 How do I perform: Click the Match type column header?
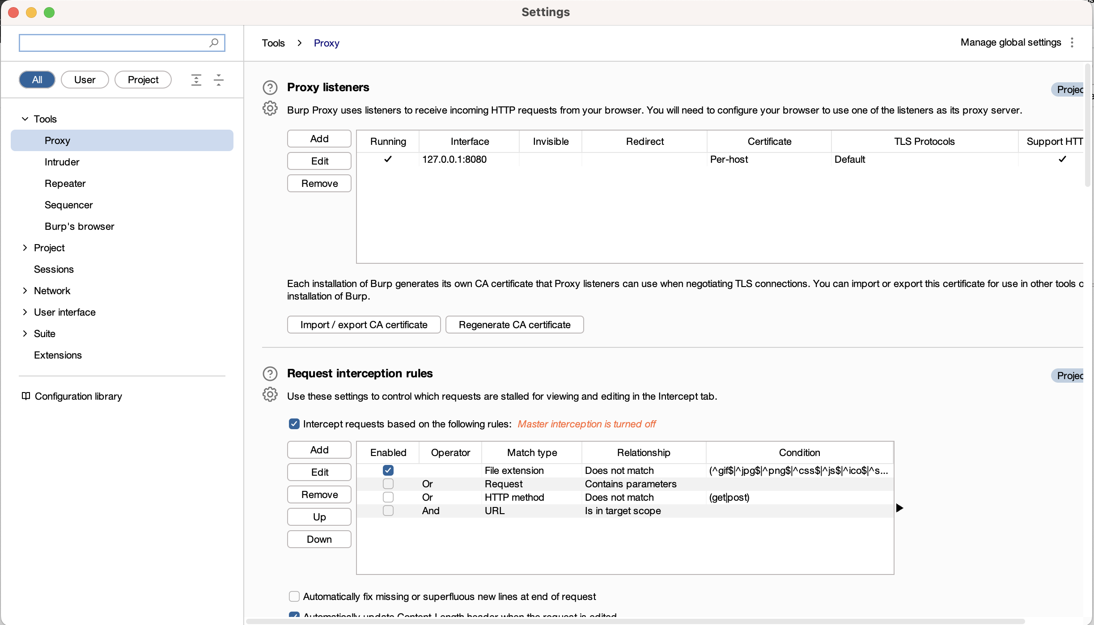point(532,452)
